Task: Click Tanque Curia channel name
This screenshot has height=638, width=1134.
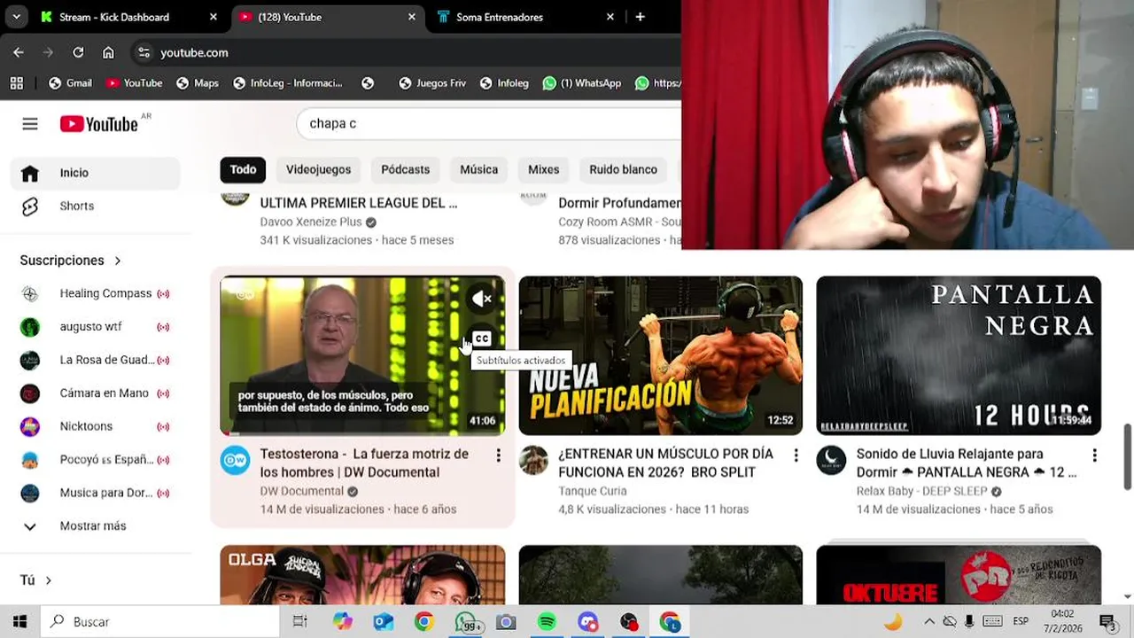Action: tap(592, 491)
